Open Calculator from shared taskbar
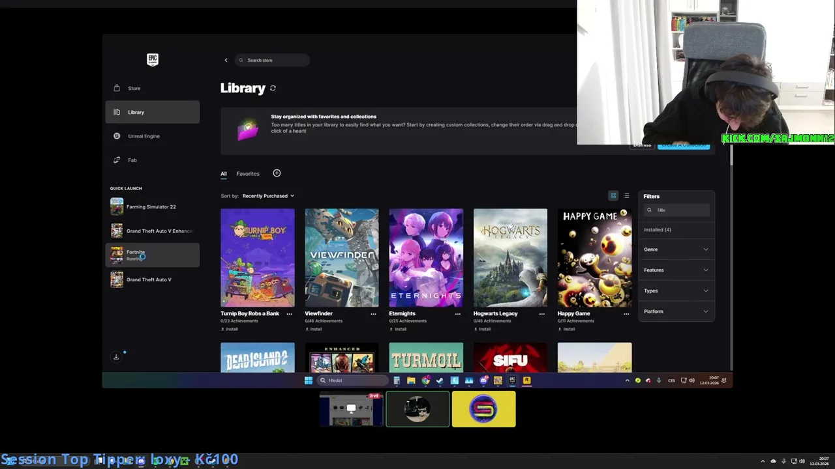Viewport: 835px width, 469px height. point(397,380)
